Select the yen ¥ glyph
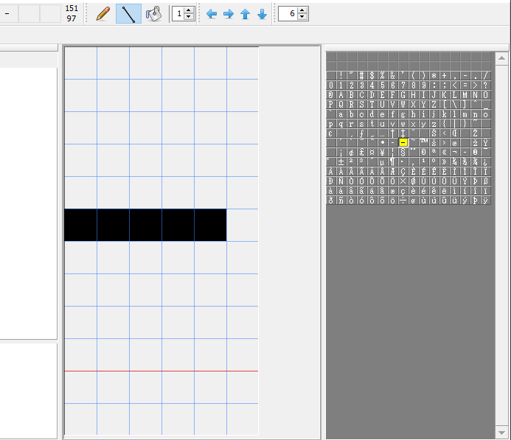The image size is (511, 440). [382, 152]
